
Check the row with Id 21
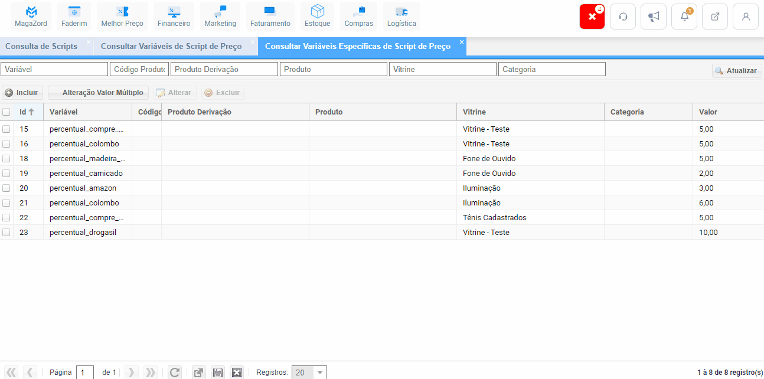(x=6, y=202)
